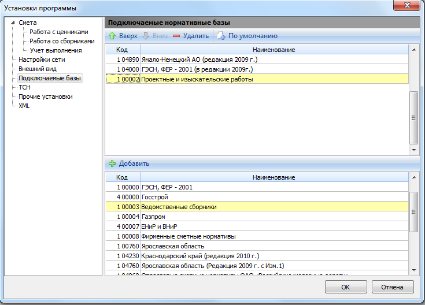Viewport: 425px width, 305px height.
Task: Select row Краснодарский край (редакция 2010 г.)
Action: coord(257,256)
